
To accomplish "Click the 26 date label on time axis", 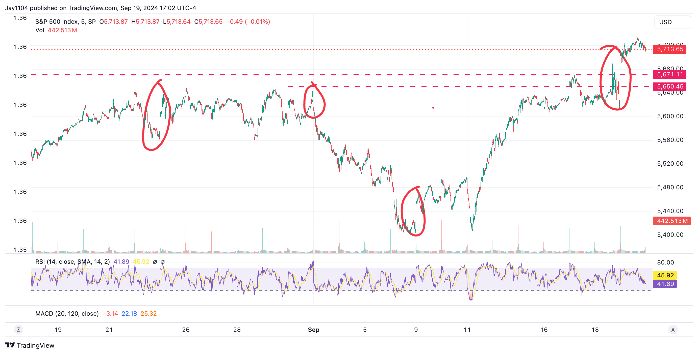I will click(x=186, y=330).
